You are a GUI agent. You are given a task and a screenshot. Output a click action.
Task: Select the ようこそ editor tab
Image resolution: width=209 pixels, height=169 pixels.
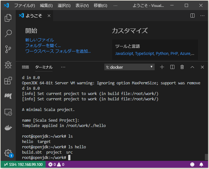pos(34,16)
